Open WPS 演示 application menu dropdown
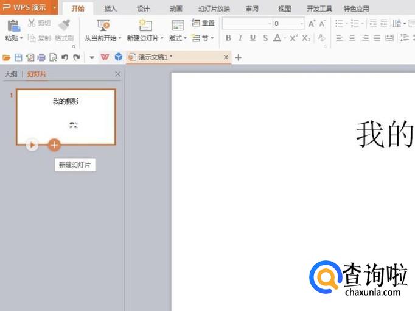Image resolution: width=415 pixels, height=311 pixels. [x=54, y=7]
